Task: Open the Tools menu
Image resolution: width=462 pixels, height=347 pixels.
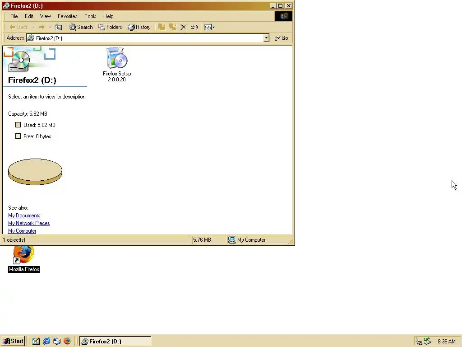Action: pyautogui.click(x=90, y=16)
